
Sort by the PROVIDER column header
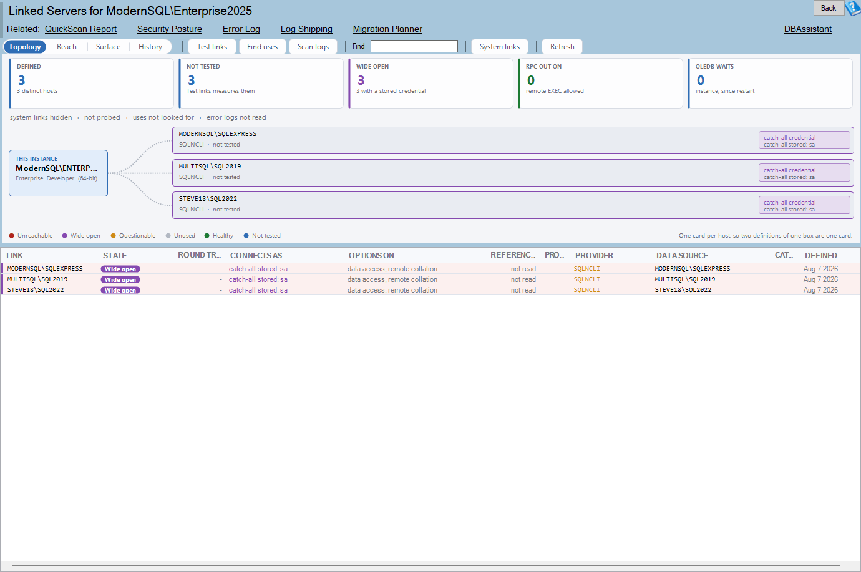tap(594, 256)
